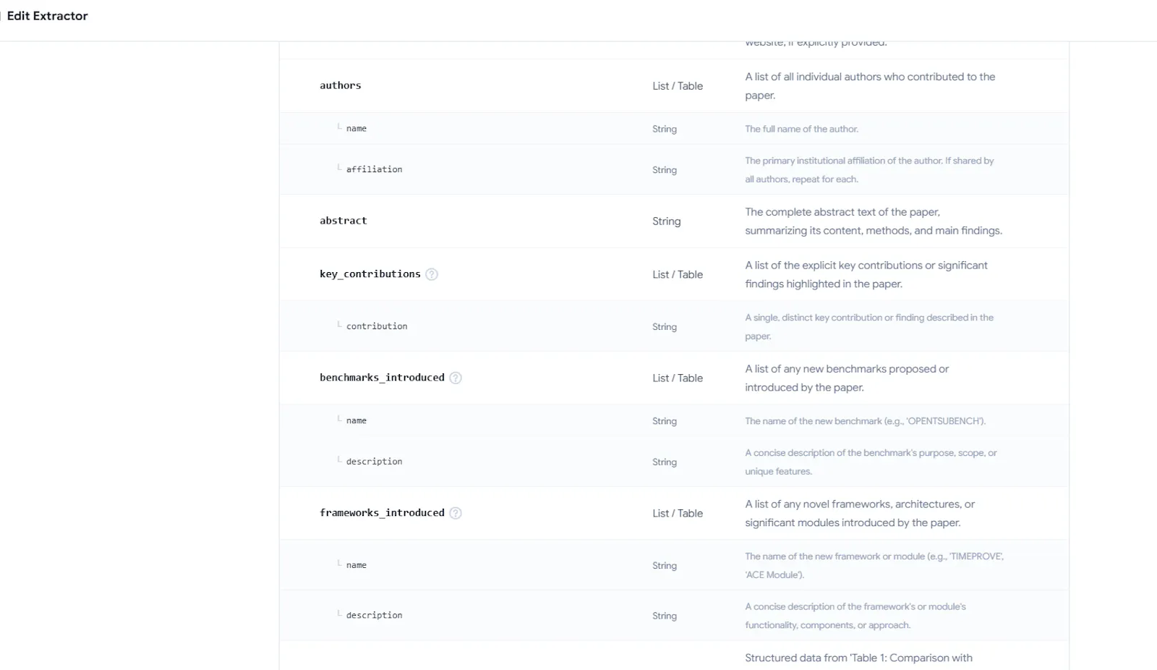Screen dimensions: 1157x670
Task: Click the benchmarks_introduced description text
Action: [x=847, y=378]
